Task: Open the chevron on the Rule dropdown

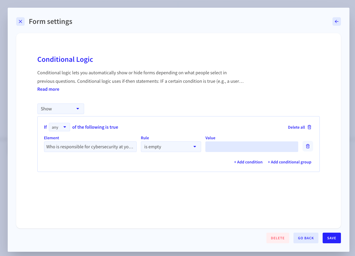Action: pos(194,147)
